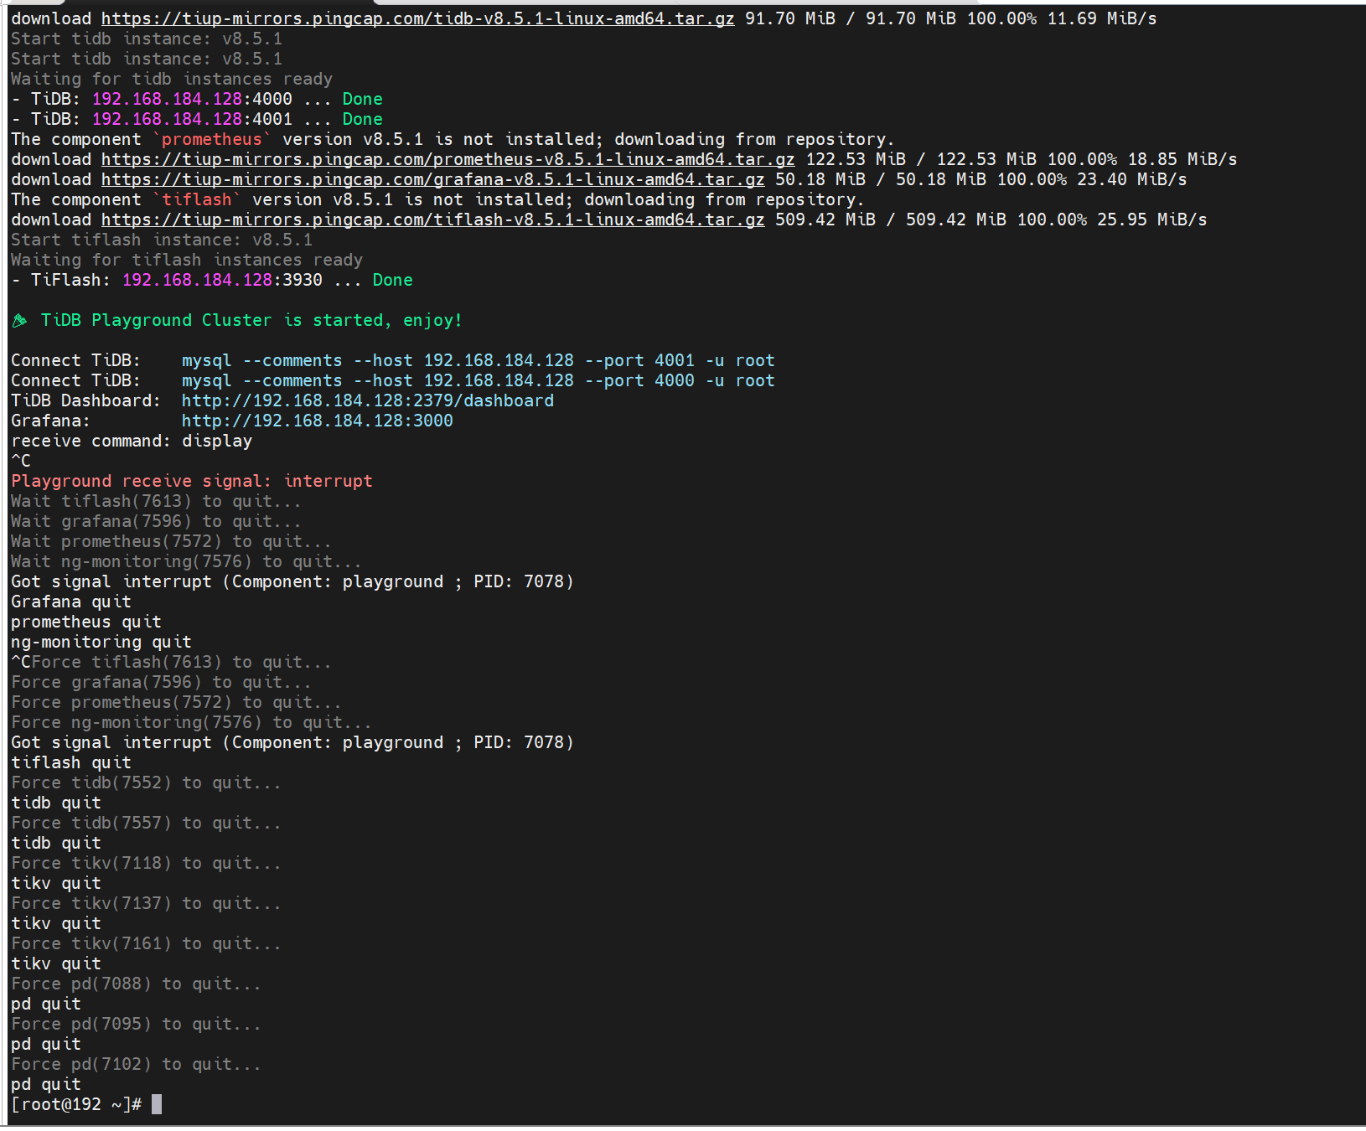Click the TiFlash 192.168.184.128:3930 address
Viewport: 1366px width, 1131px height.
pos(222,280)
